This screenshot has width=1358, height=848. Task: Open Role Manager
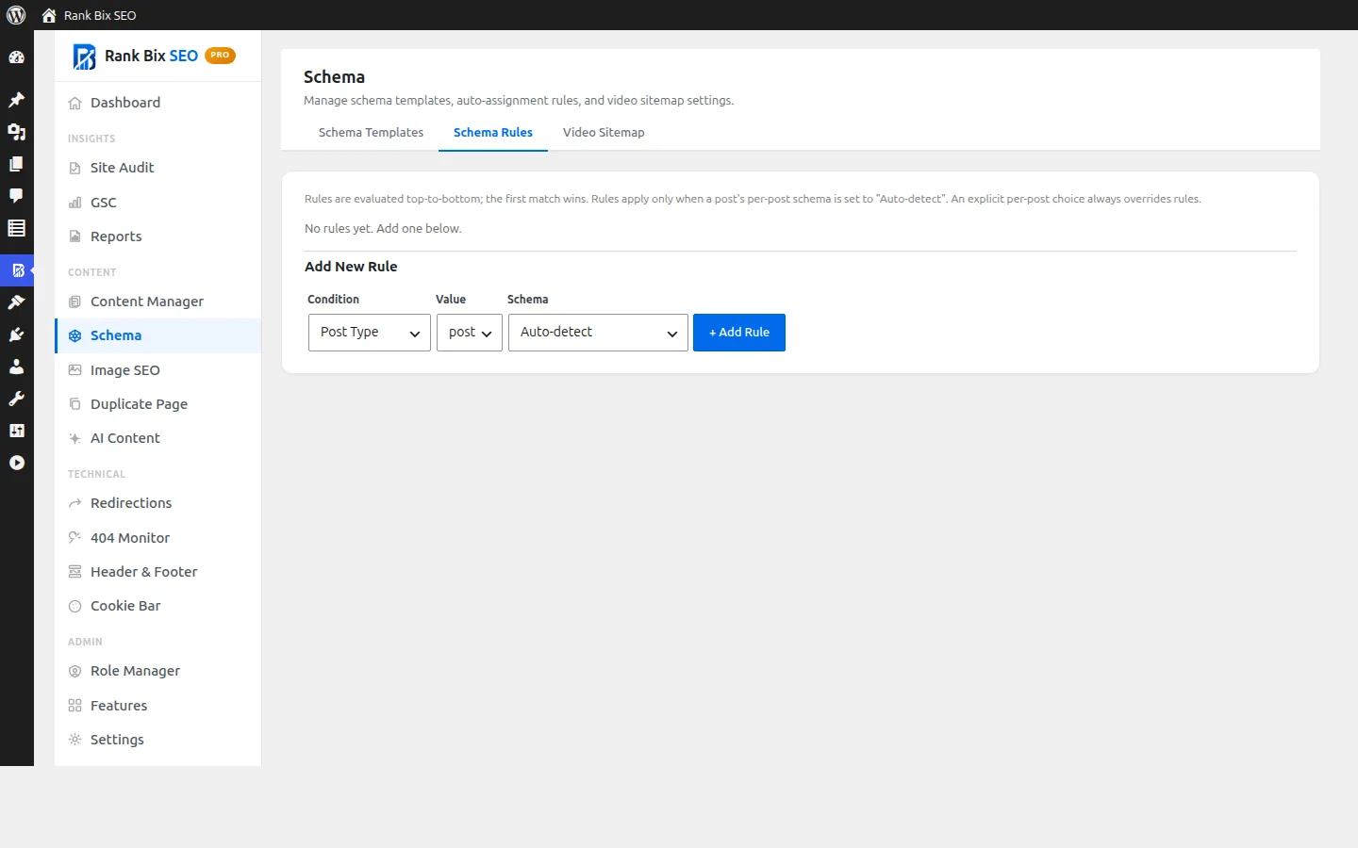pos(158,671)
